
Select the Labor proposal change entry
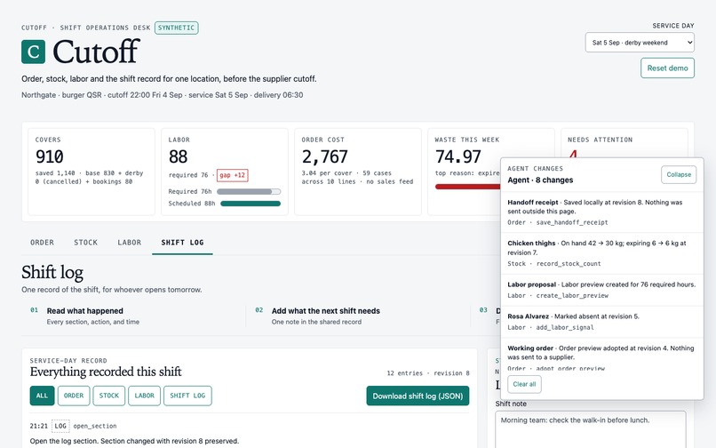tap(601, 290)
